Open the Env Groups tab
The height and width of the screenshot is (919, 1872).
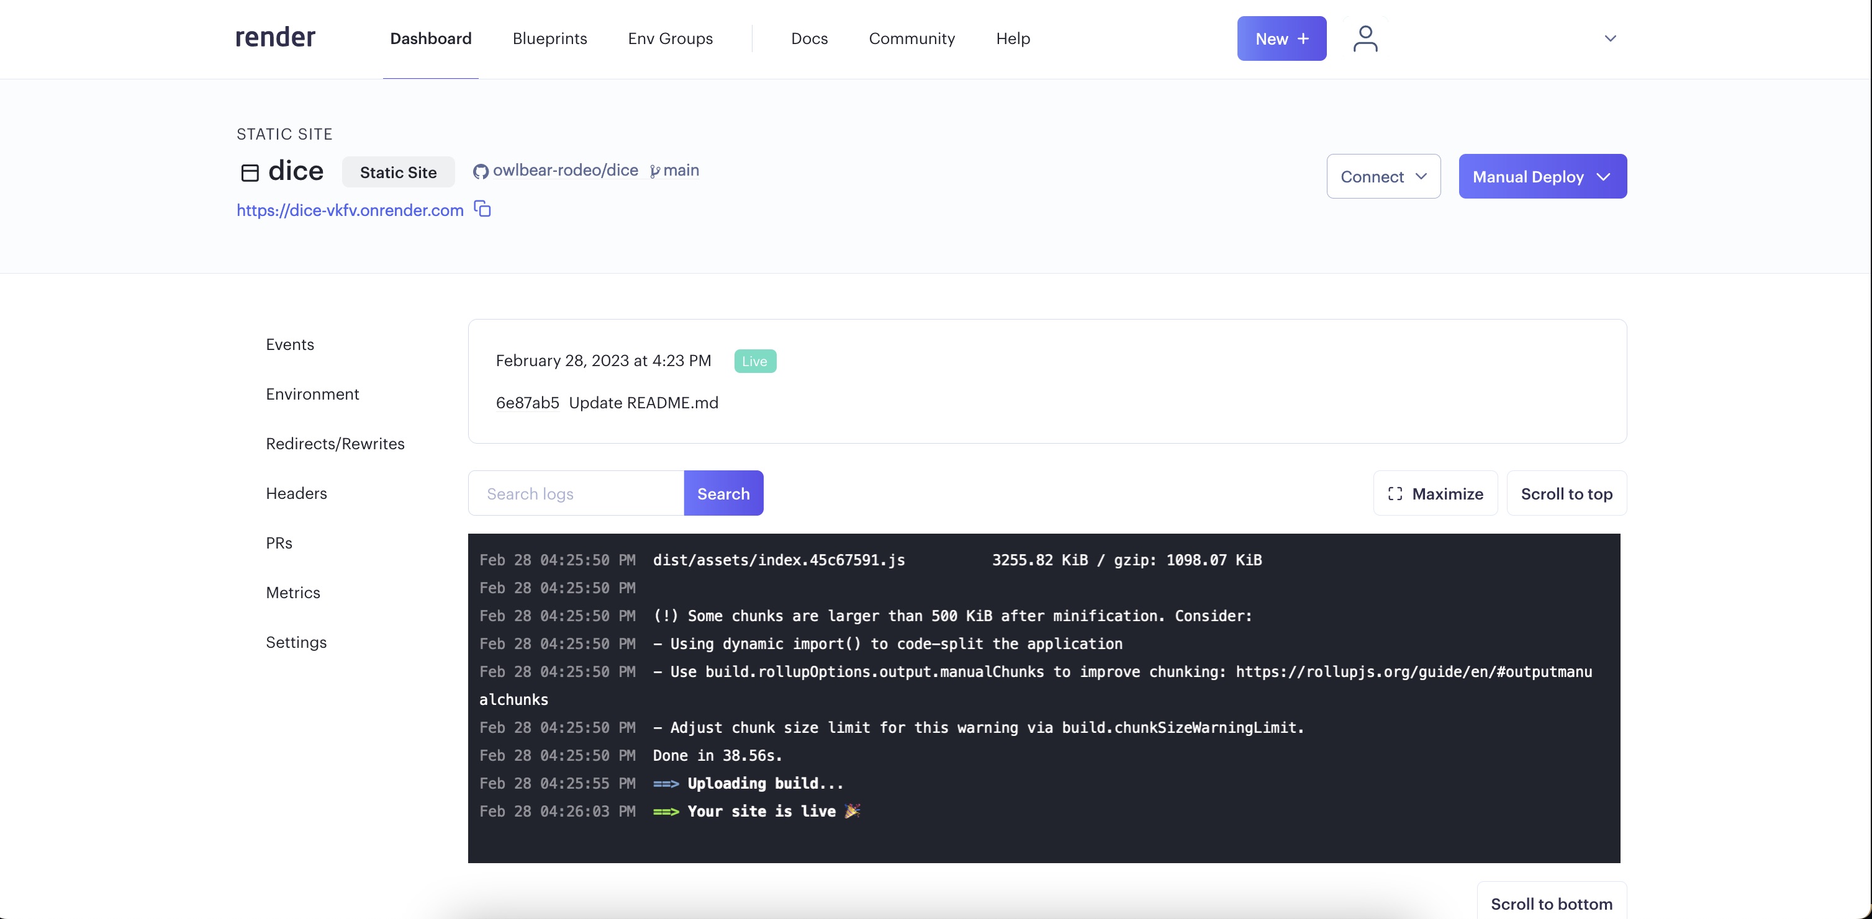pyautogui.click(x=670, y=38)
